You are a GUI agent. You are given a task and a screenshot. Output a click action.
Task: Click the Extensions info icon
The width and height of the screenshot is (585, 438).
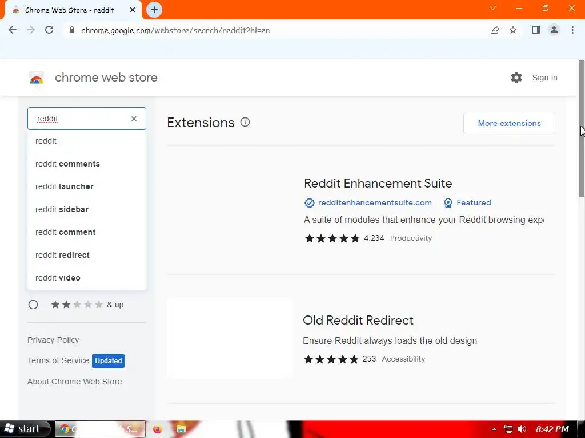coord(245,122)
